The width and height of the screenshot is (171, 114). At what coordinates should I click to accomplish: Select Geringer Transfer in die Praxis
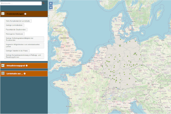(17, 51)
